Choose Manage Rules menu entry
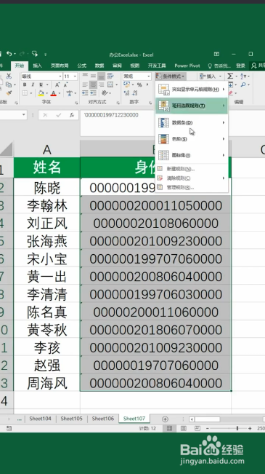Image resolution: width=265 pixels, height=474 pixels. [x=192, y=187]
